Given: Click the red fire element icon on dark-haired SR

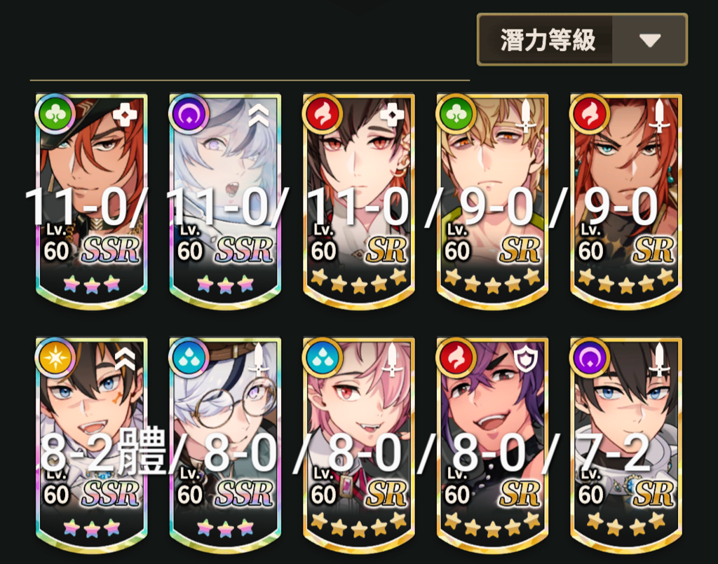Looking at the screenshot, I should (323, 114).
